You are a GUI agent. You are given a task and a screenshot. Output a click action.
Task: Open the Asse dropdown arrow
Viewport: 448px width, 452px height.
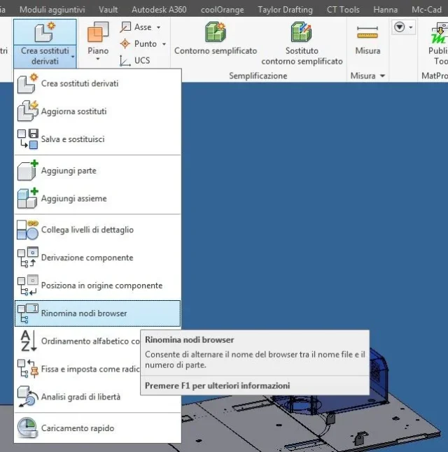pyautogui.click(x=159, y=28)
